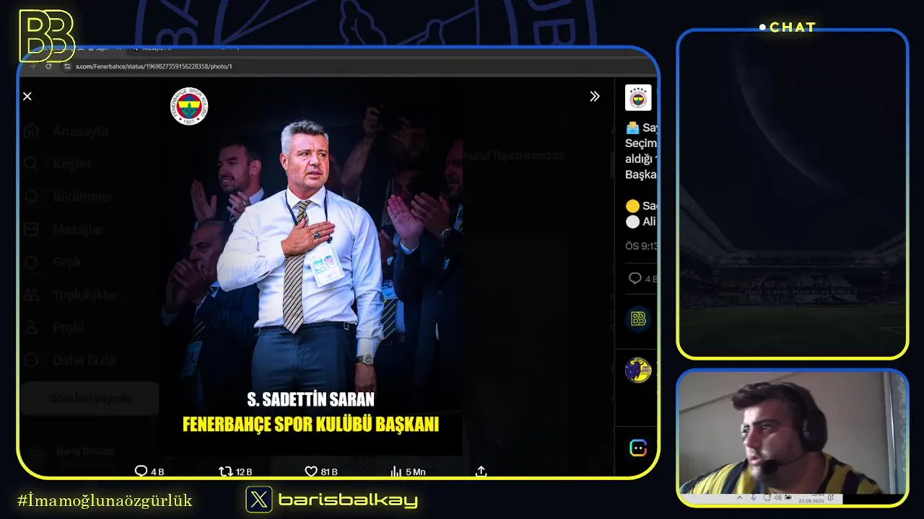Open view stats showing 5 Mn
The width and height of the screenshot is (924, 519).
pyautogui.click(x=396, y=471)
